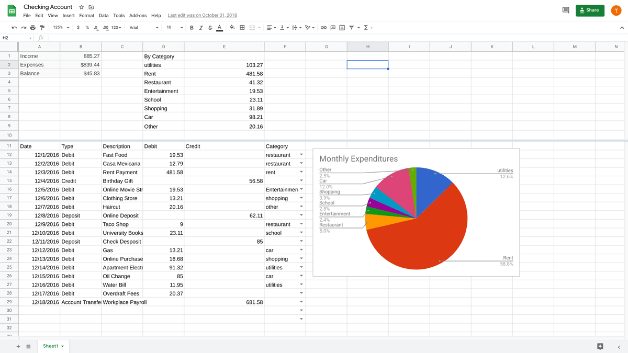Toggle italic formatting

pos(201,28)
